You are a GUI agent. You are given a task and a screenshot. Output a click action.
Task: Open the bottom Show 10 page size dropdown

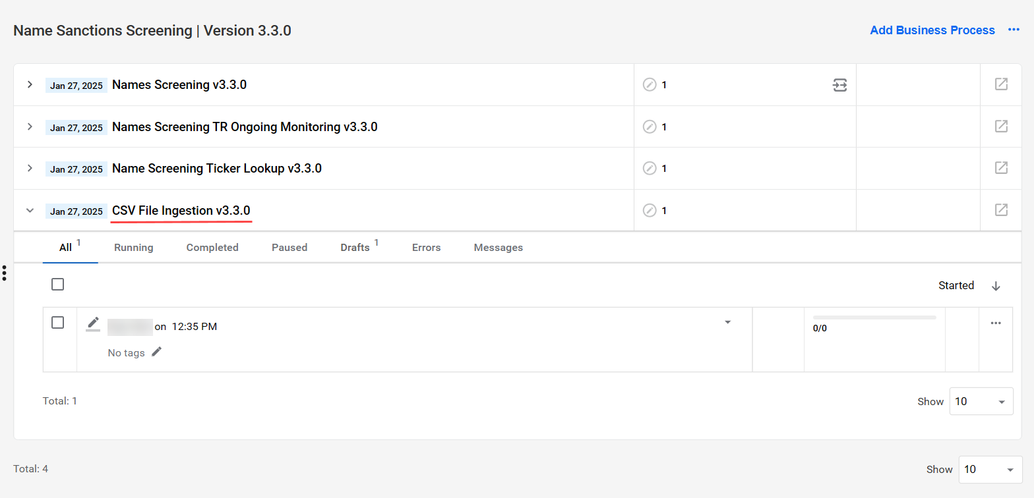point(990,470)
